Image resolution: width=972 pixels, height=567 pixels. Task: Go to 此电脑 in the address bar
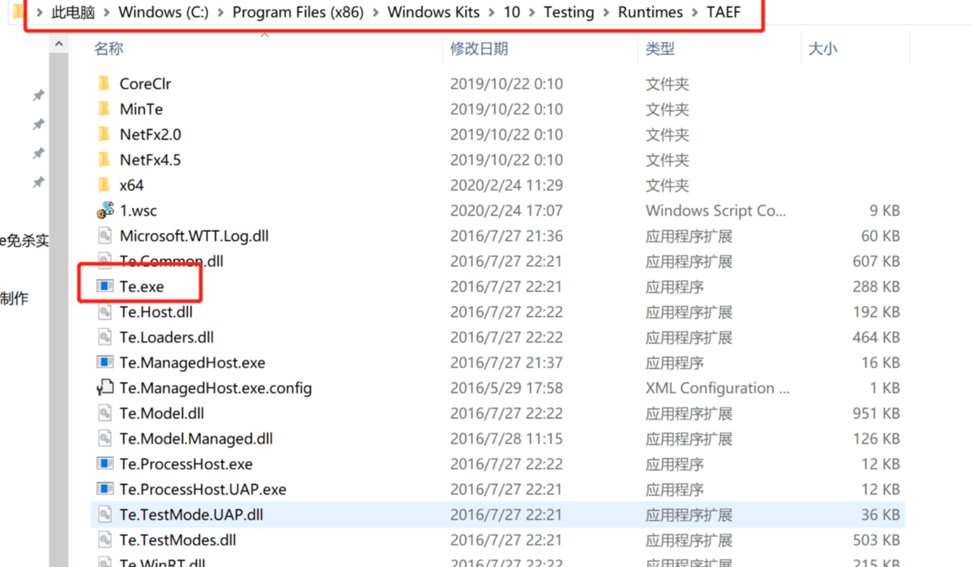click(x=73, y=12)
